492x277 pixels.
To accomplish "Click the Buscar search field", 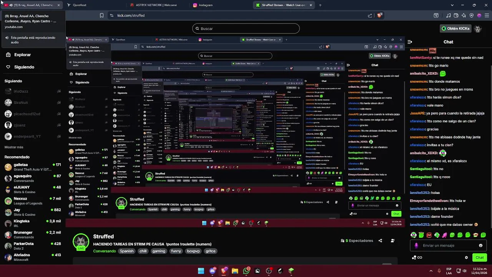I will point(246,28).
